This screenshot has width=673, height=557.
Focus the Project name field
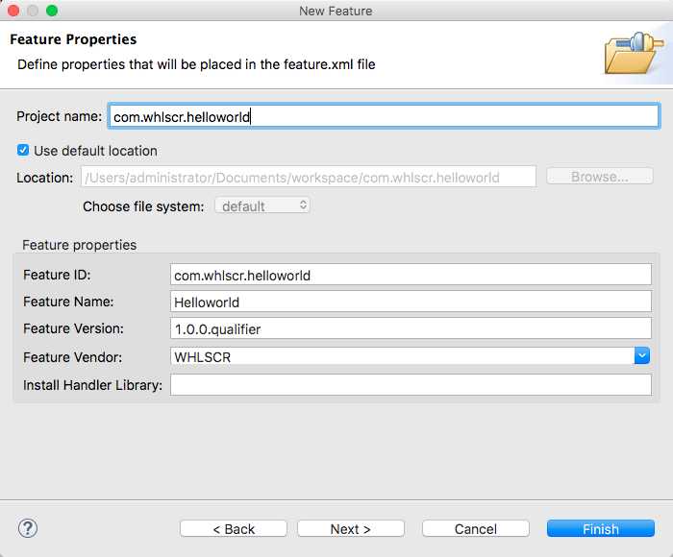384,116
